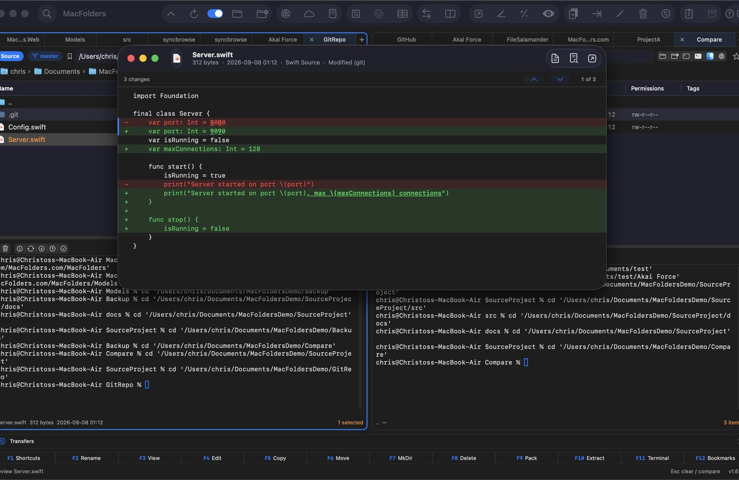The width and height of the screenshot is (739, 480).
Task: Refresh the folder with the circular arrow icon
Action: pos(194,14)
